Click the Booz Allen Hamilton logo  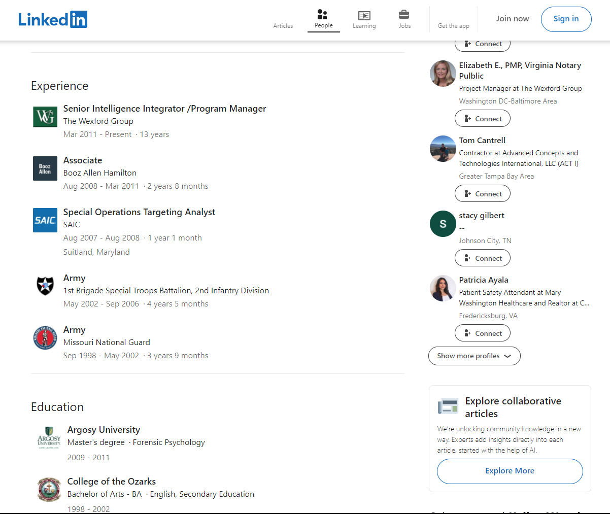pyautogui.click(x=45, y=168)
